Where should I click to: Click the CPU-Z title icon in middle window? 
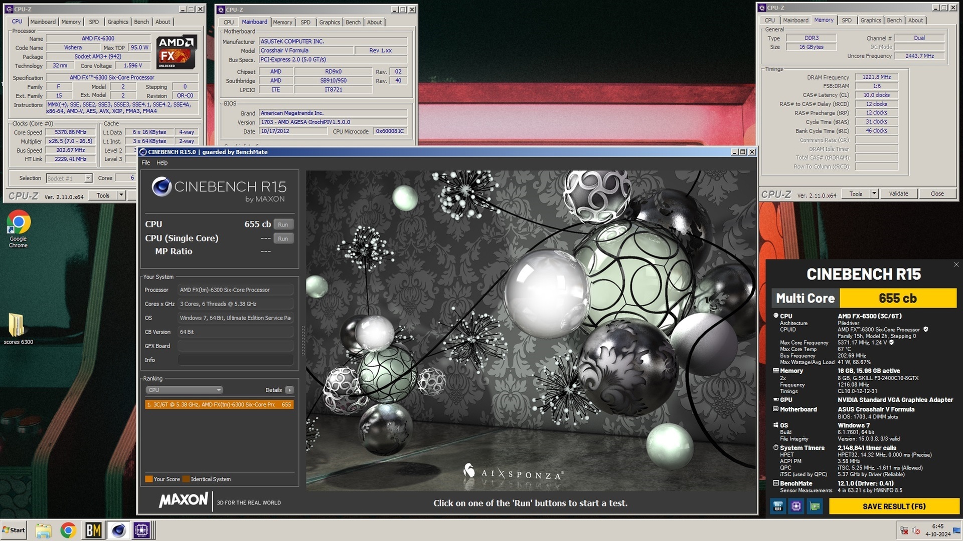(x=220, y=10)
